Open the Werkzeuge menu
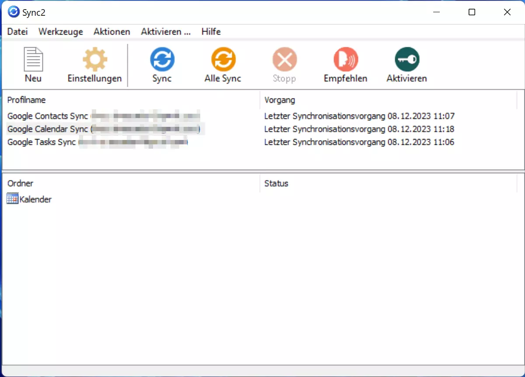The image size is (525, 377). 60,31
